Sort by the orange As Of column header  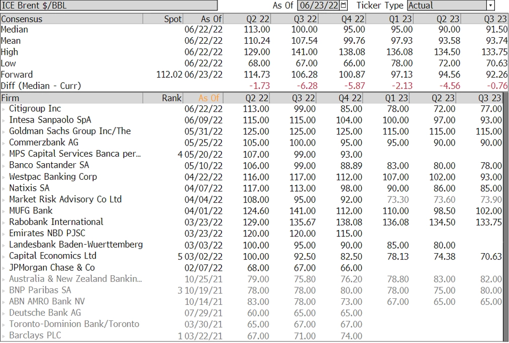click(x=203, y=98)
